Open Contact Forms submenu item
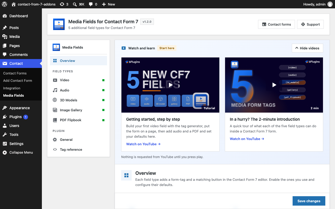 click(x=15, y=73)
